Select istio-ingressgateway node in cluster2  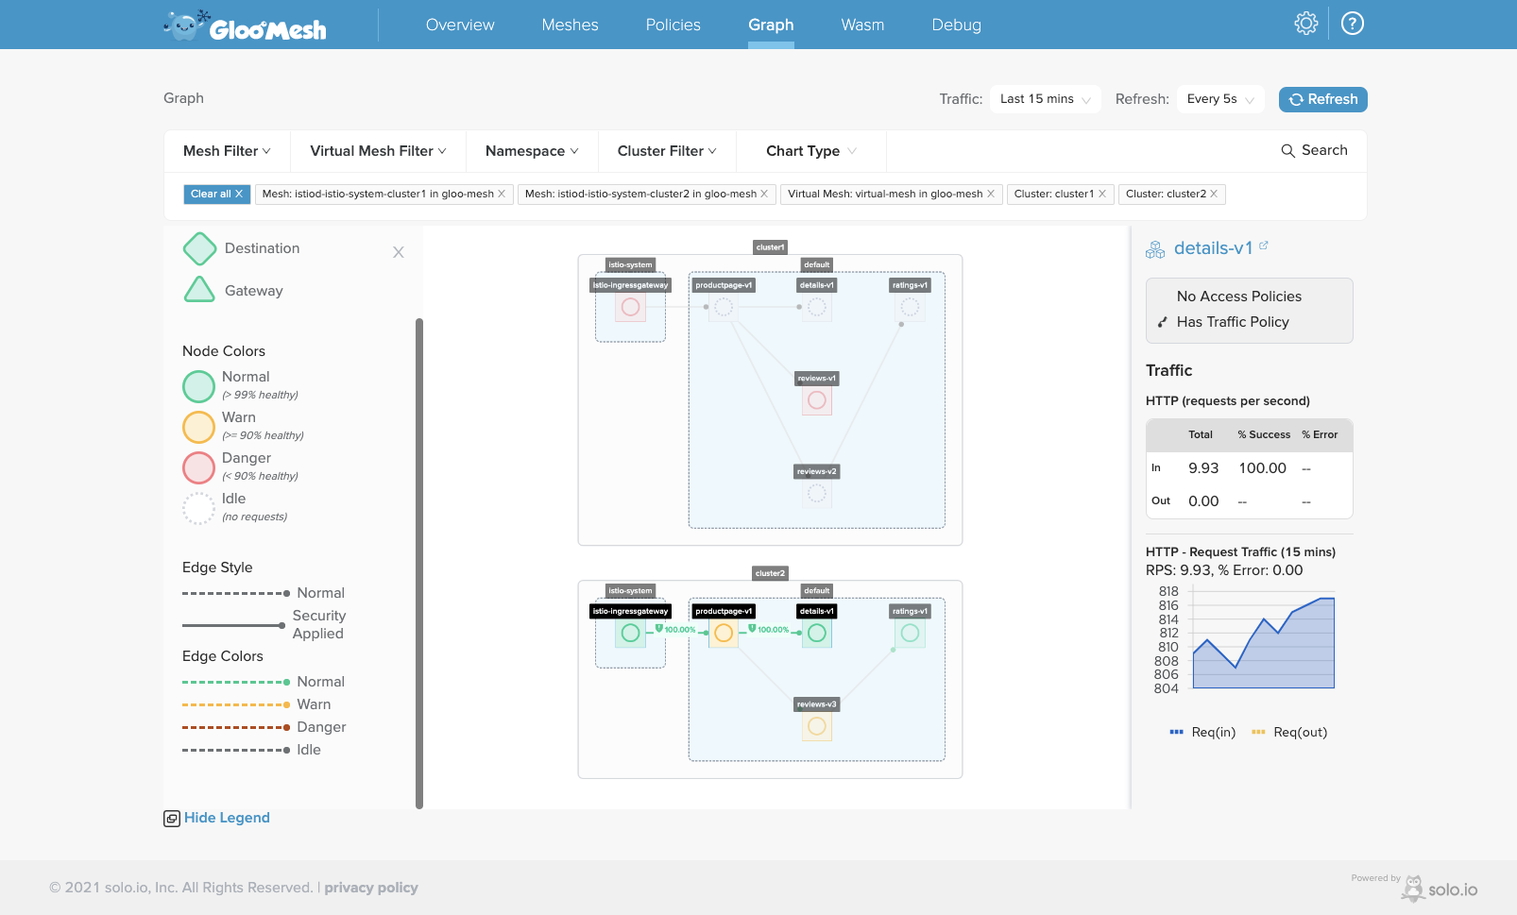coord(631,633)
